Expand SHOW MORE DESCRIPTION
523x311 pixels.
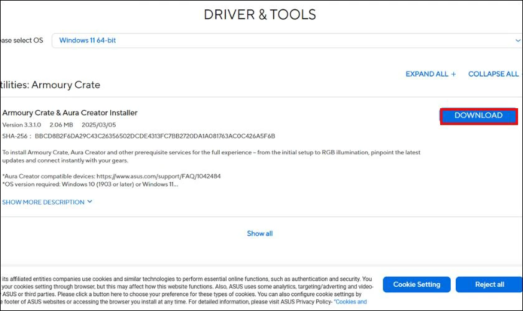click(47, 202)
